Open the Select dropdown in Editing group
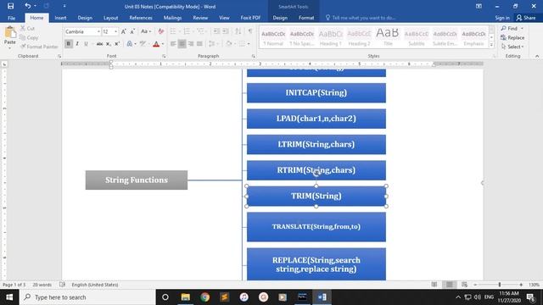This screenshot has width=543, height=305. 512,47
